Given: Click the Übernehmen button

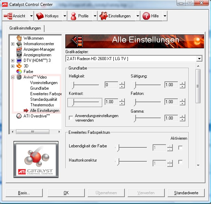Looking at the screenshot, I should click(106, 193).
